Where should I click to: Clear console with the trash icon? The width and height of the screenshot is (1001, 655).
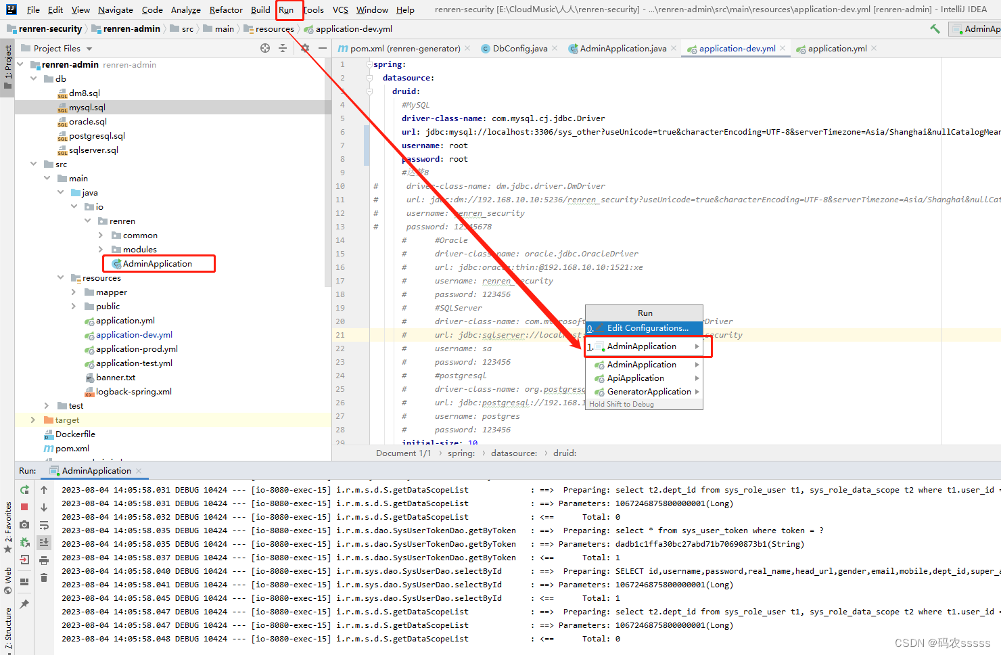point(44,577)
